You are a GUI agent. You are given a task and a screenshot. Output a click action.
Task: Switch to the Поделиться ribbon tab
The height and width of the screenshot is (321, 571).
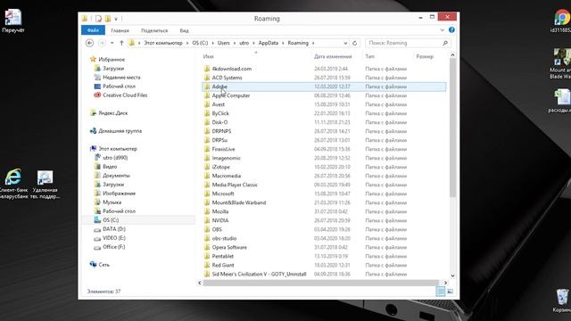[x=154, y=30]
